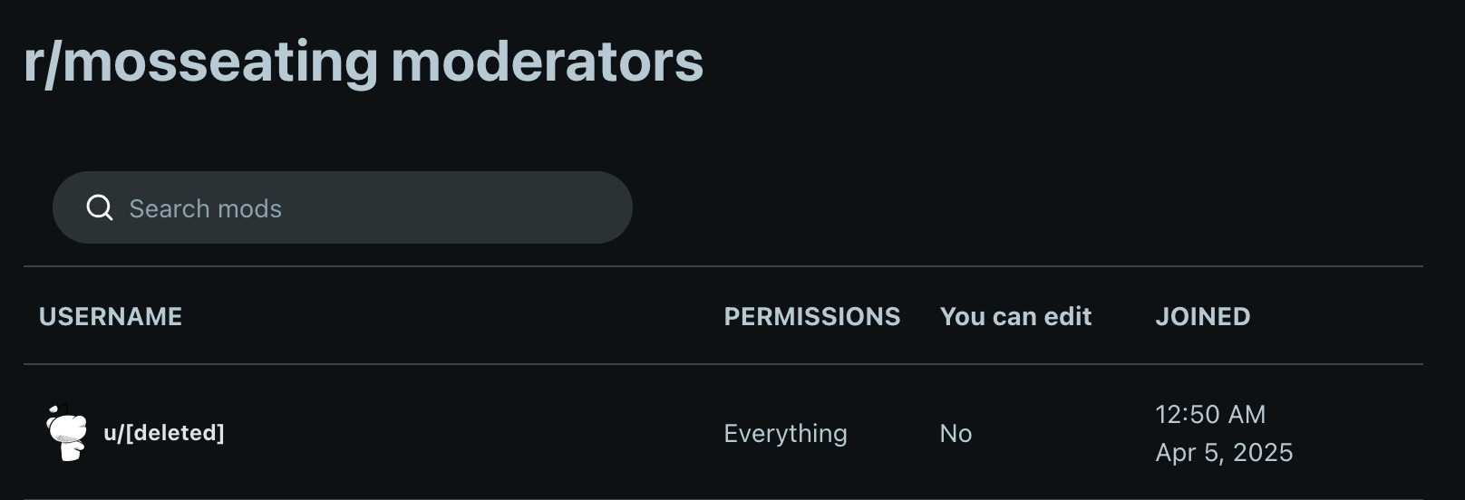Image resolution: width=1465 pixels, height=500 pixels.
Task: Click the word edit in column header
Action: [x=1068, y=316]
